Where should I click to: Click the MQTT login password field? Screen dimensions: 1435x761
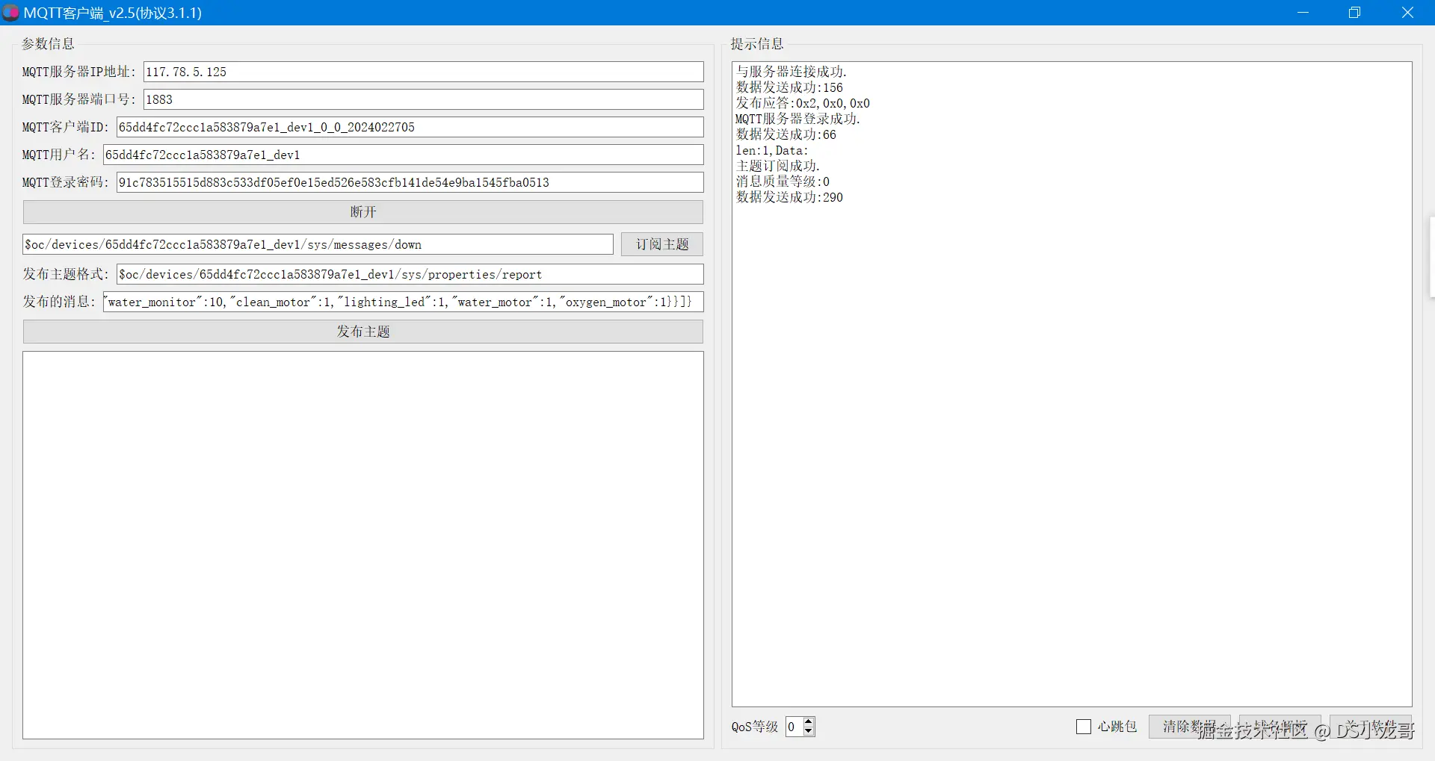click(410, 182)
